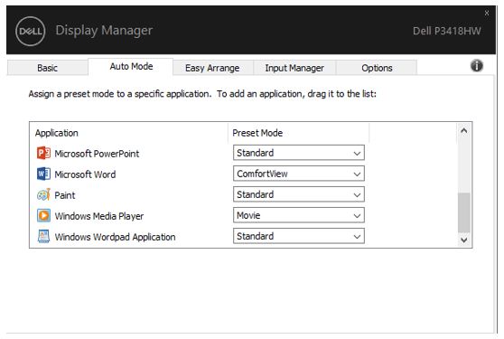Viewport: 504px width, 339px height.
Task: Open ComfortView dropdown for Microsoft Word
Action: click(x=299, y=174)
